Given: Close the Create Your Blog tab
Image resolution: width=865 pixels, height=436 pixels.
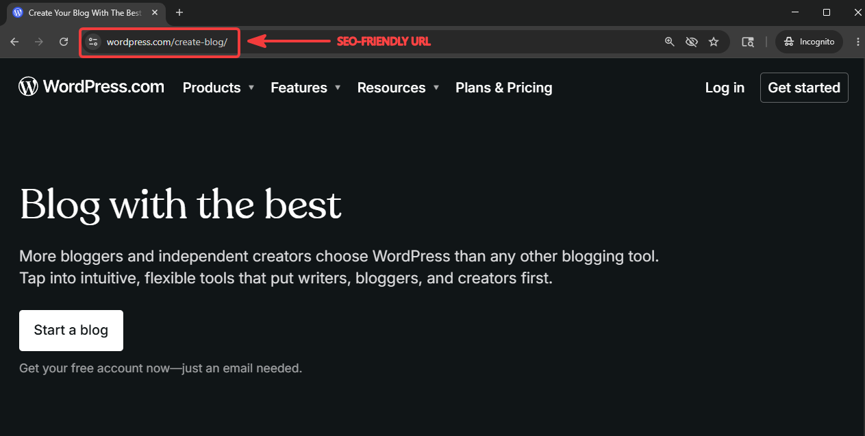Looking at the screenshot, I should coord(154,12).
